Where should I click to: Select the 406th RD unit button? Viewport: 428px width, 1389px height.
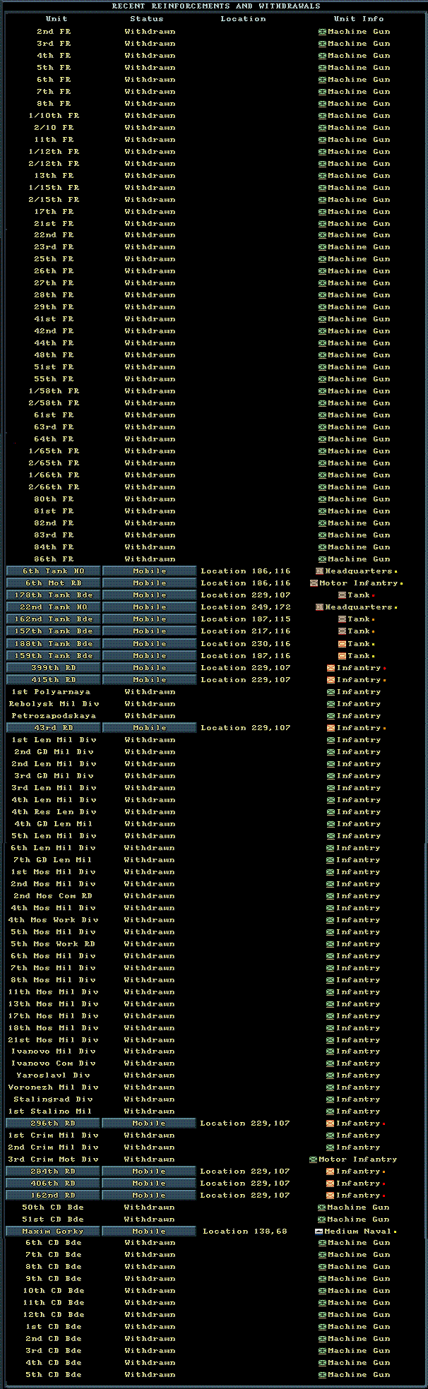click(54, 1184)
